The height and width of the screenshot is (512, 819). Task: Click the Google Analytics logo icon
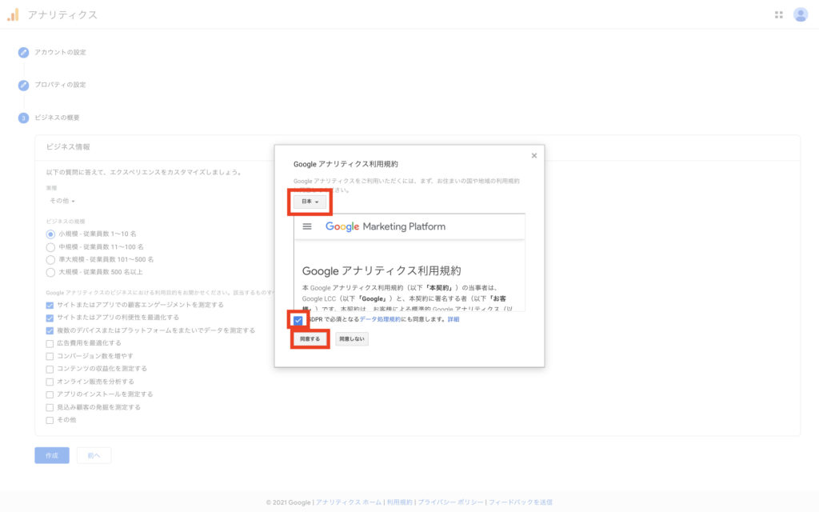pyautogui.click(x=13, y=14)
